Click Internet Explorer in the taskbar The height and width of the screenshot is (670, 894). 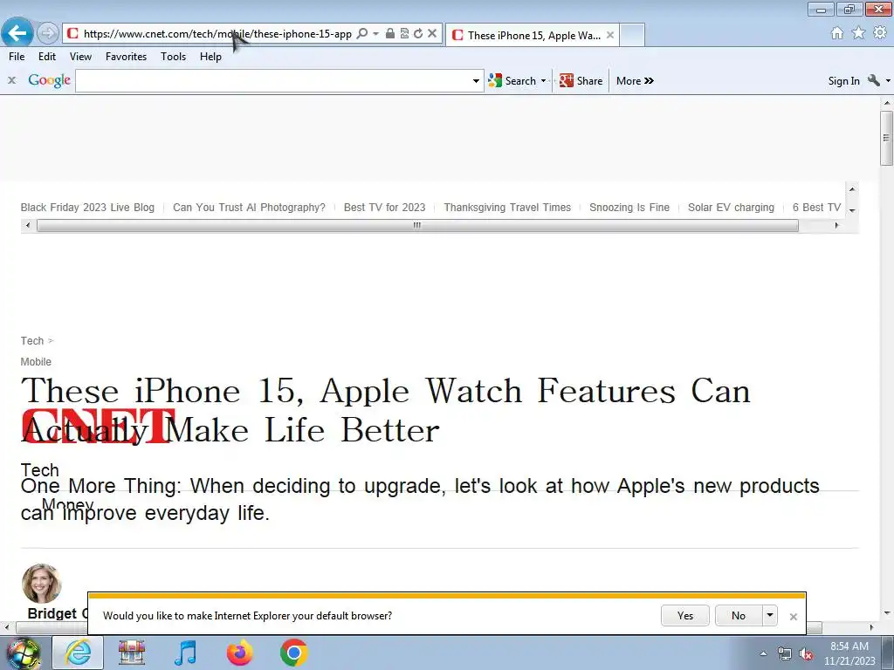pos(78,653)
